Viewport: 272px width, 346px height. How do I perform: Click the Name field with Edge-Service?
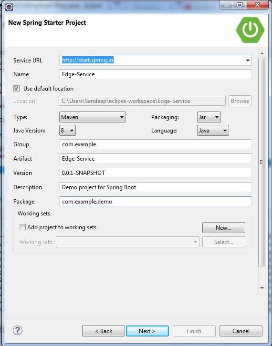click(x=156, y=74)
